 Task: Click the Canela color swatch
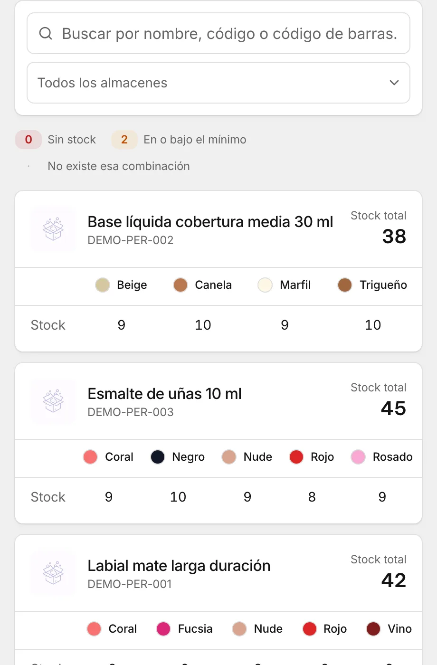pos(180,285)
